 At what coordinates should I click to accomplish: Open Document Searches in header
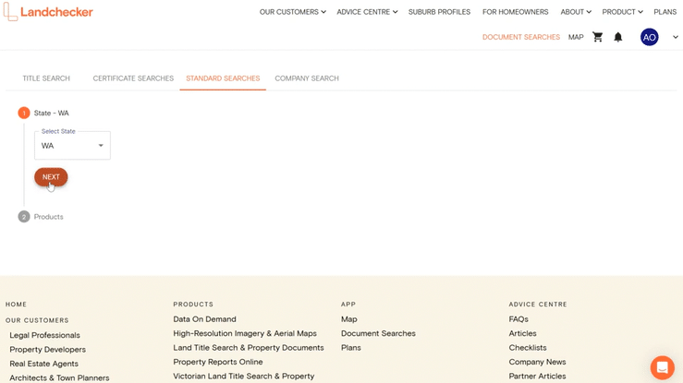(521, 37)
